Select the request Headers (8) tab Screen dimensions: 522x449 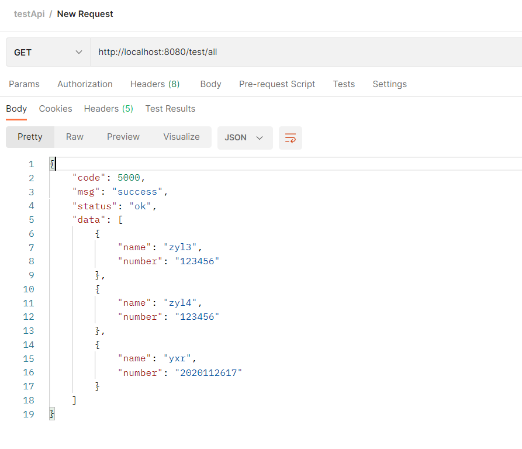(155, 84)
